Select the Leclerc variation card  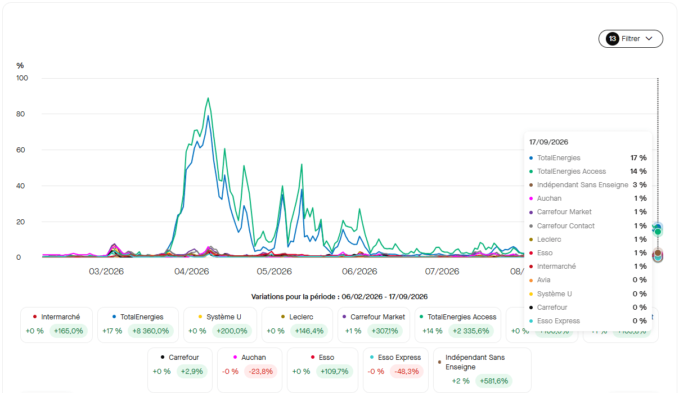pyautogui.click(x=297, y=324)
